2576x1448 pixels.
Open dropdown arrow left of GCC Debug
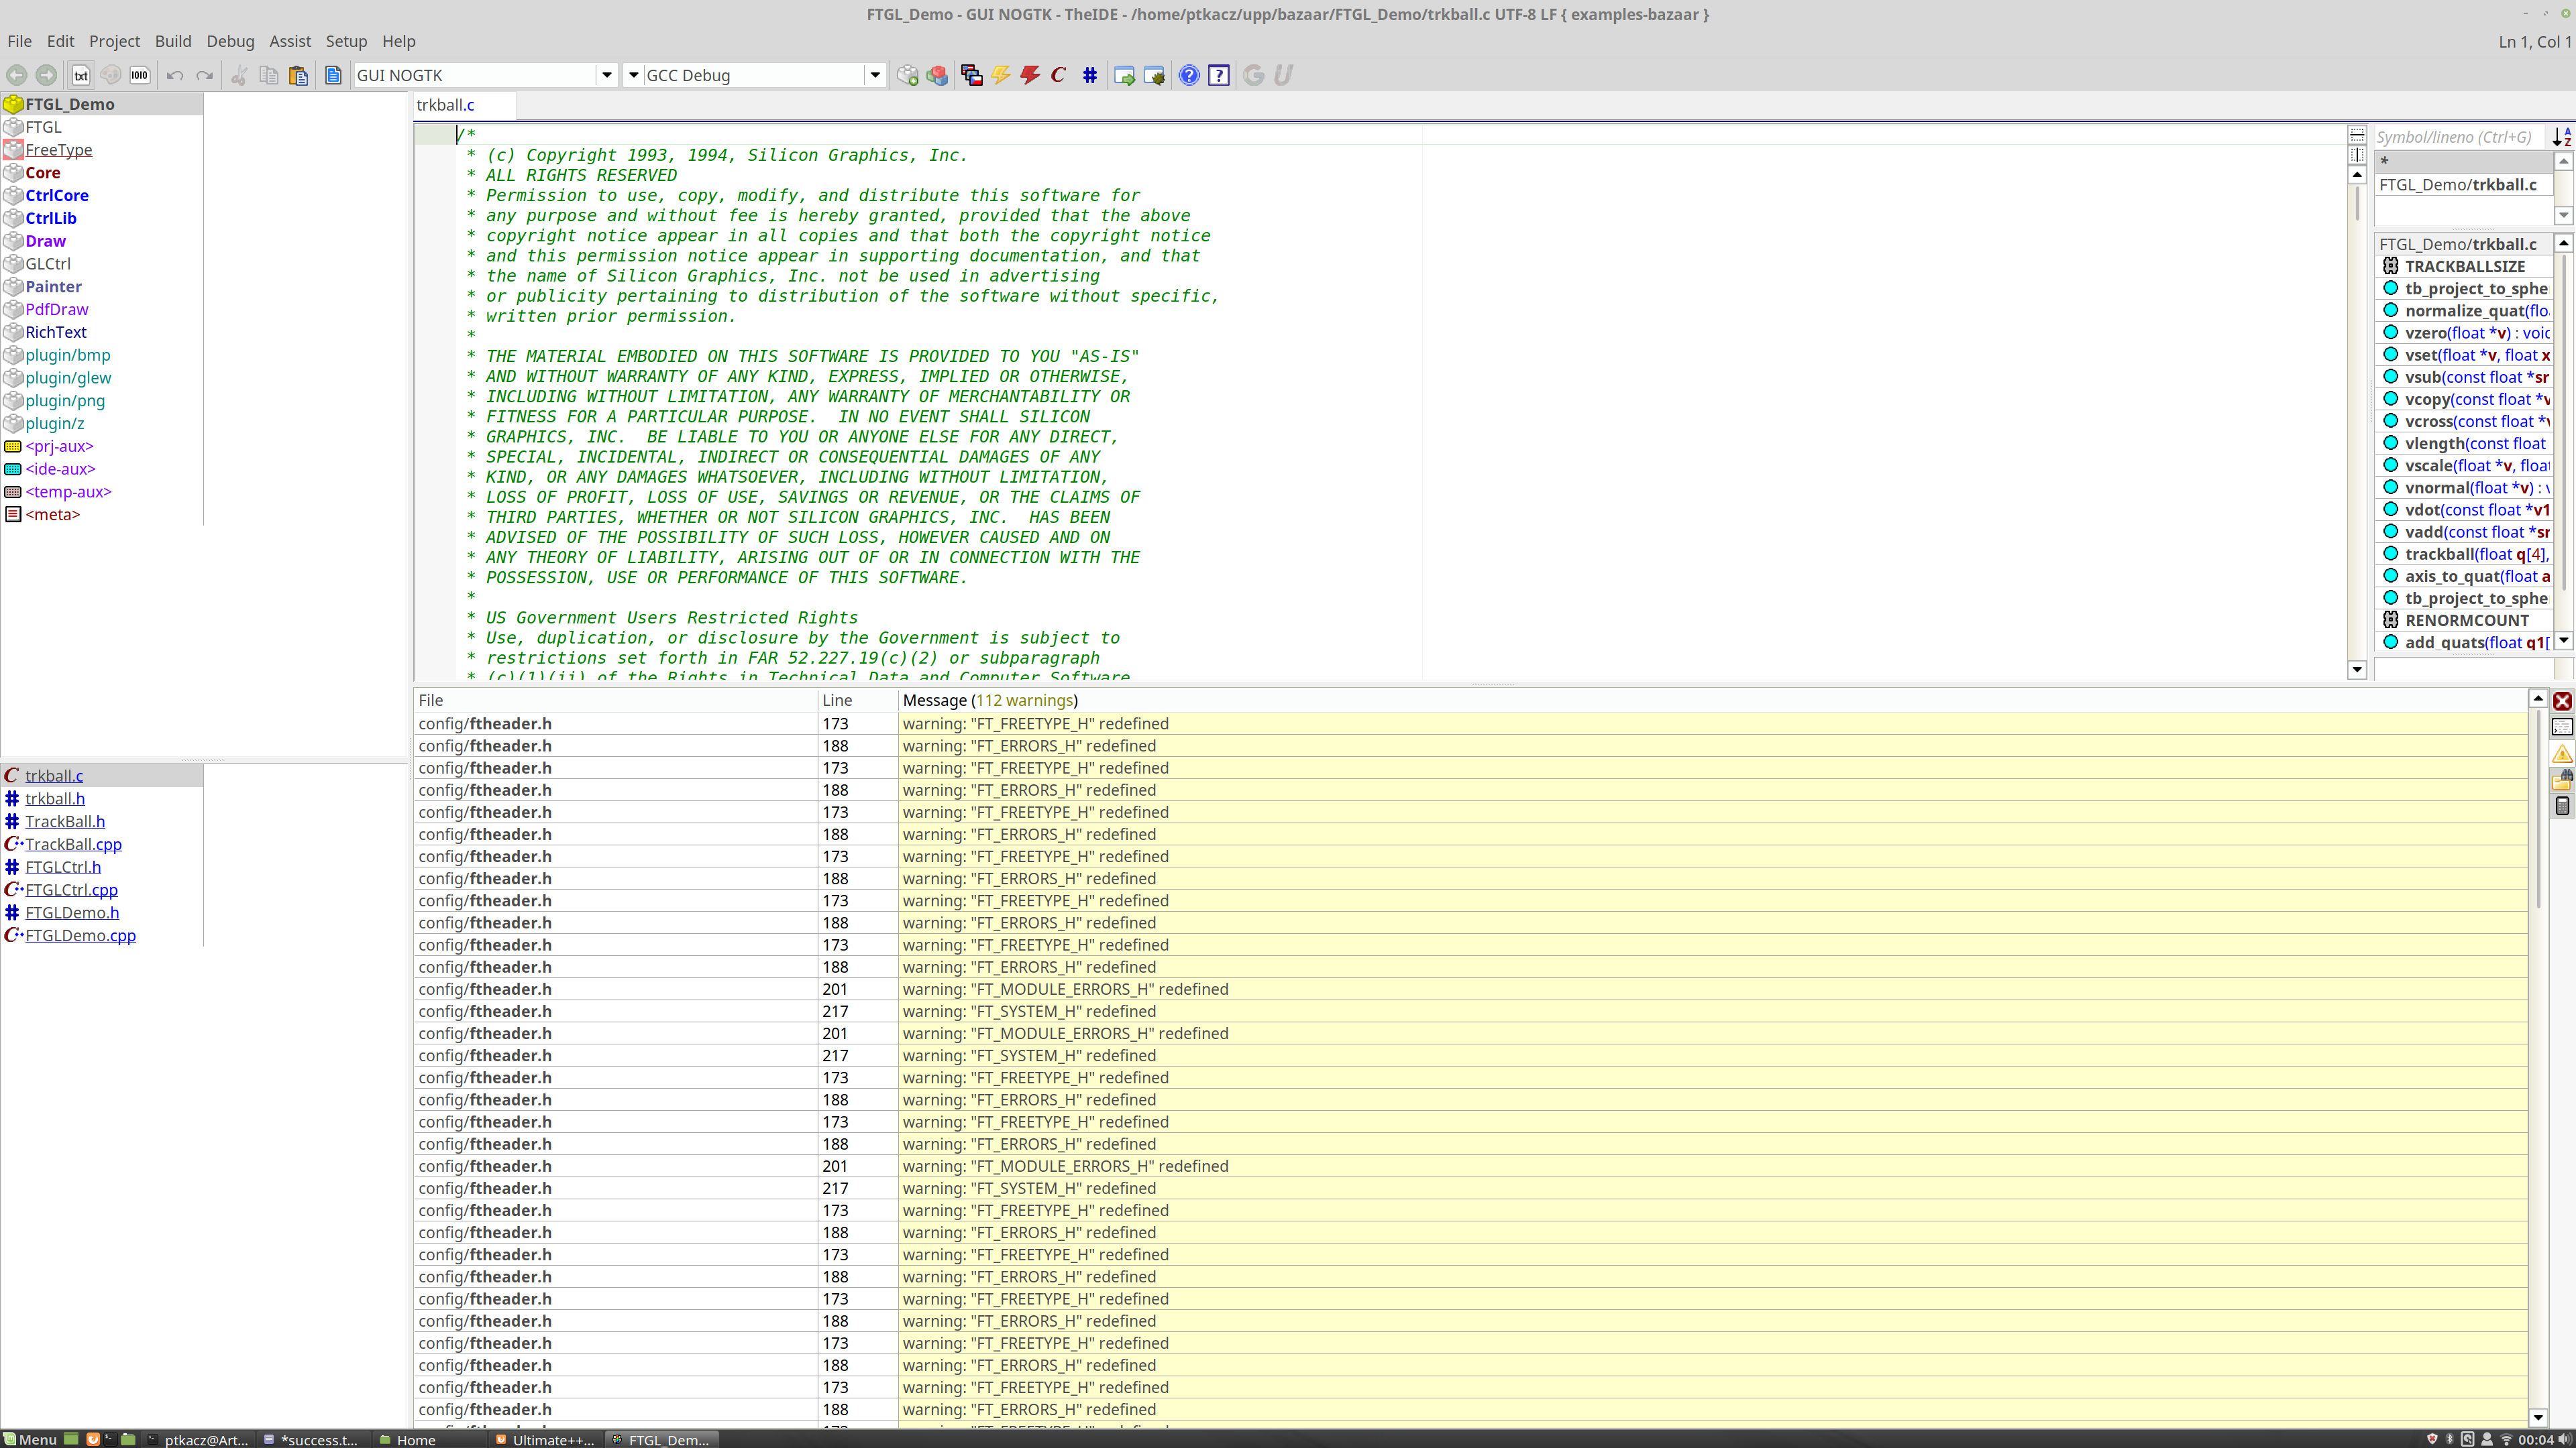point(633,75)
